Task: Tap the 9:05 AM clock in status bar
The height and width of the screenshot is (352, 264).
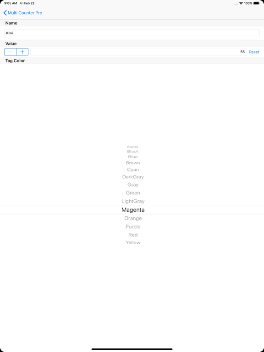Action: click(x=11, y=3)
